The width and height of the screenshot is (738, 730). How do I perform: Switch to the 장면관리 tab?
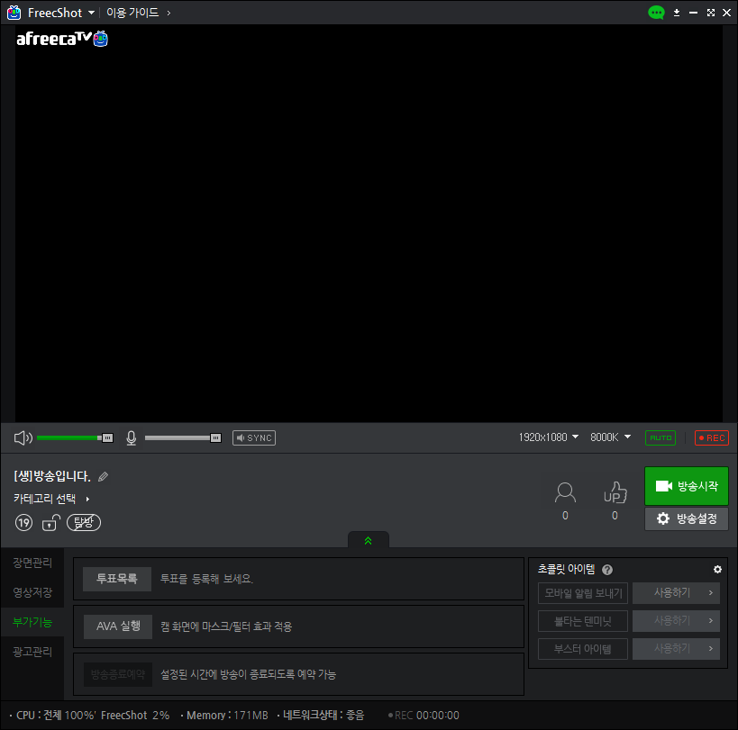click(32, 563)
